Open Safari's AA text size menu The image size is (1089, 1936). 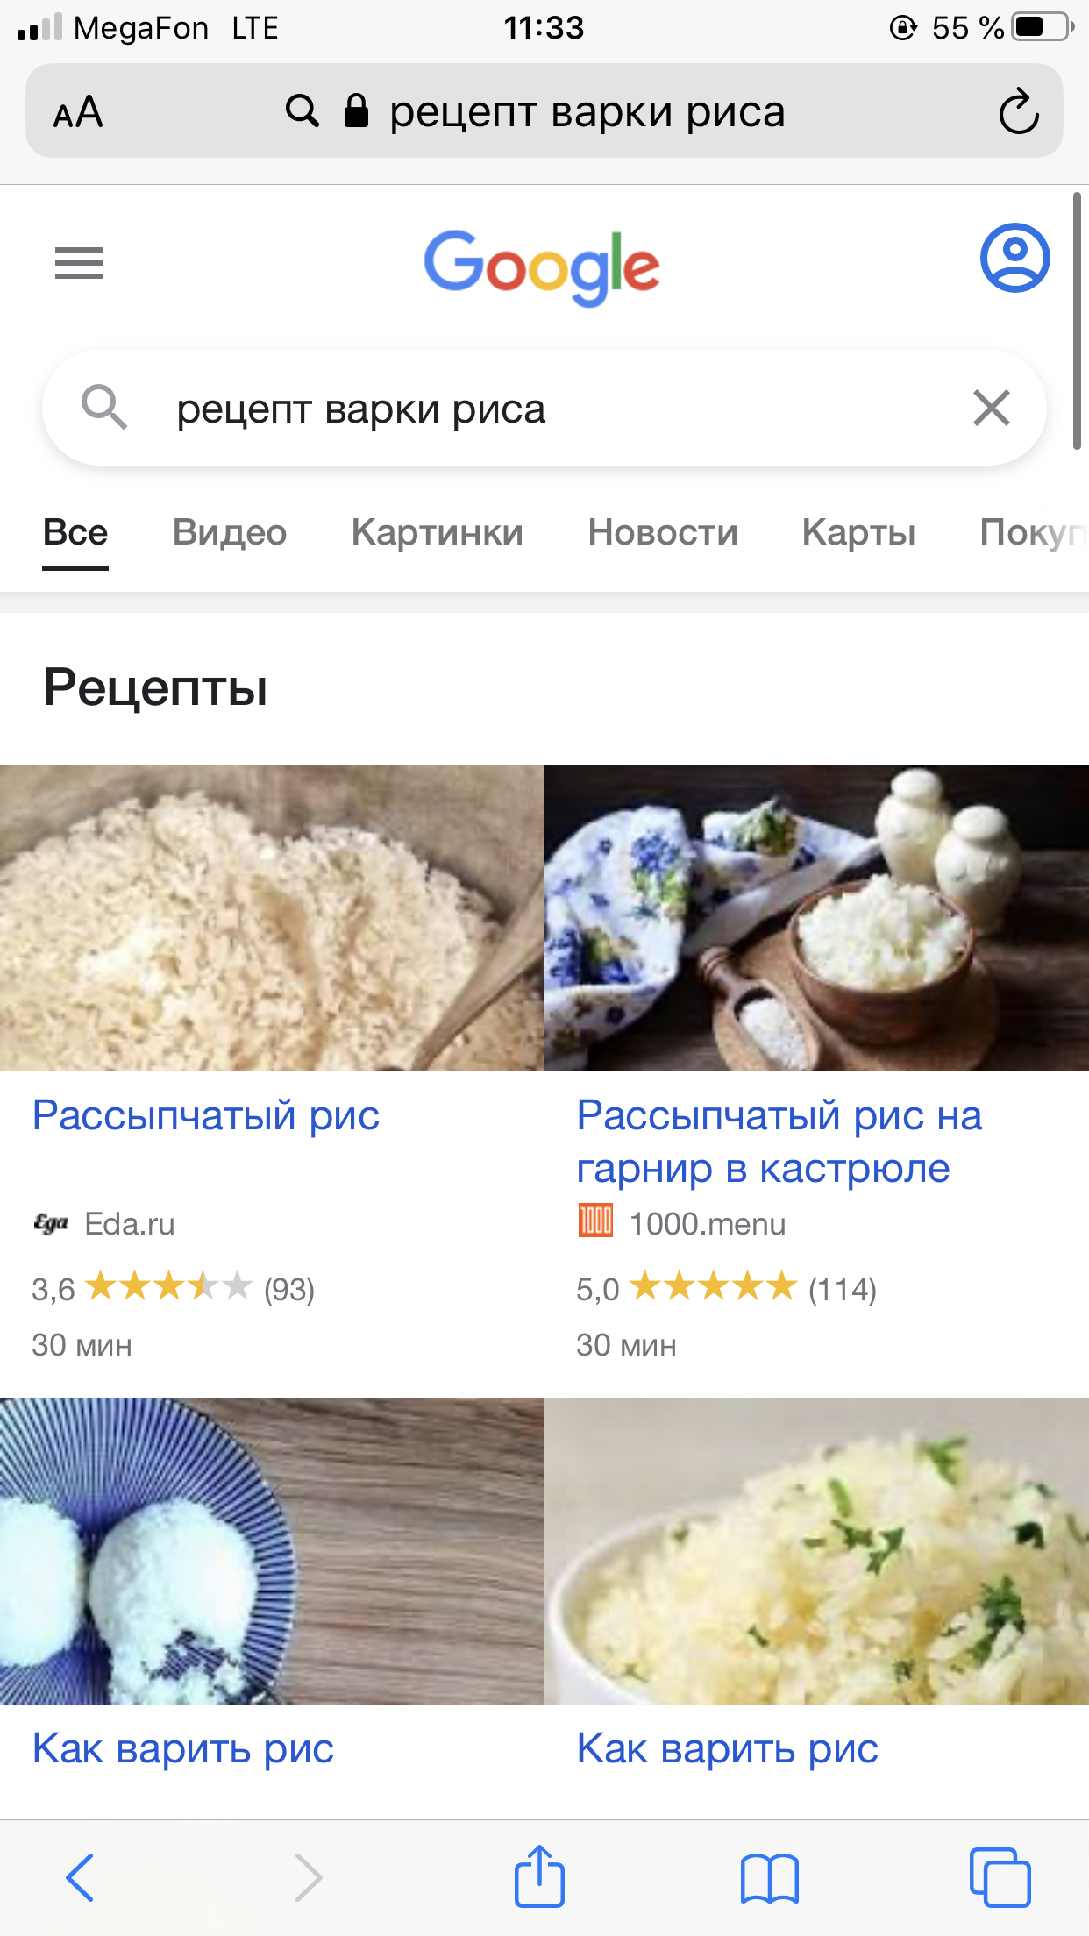tap(78, 112)
